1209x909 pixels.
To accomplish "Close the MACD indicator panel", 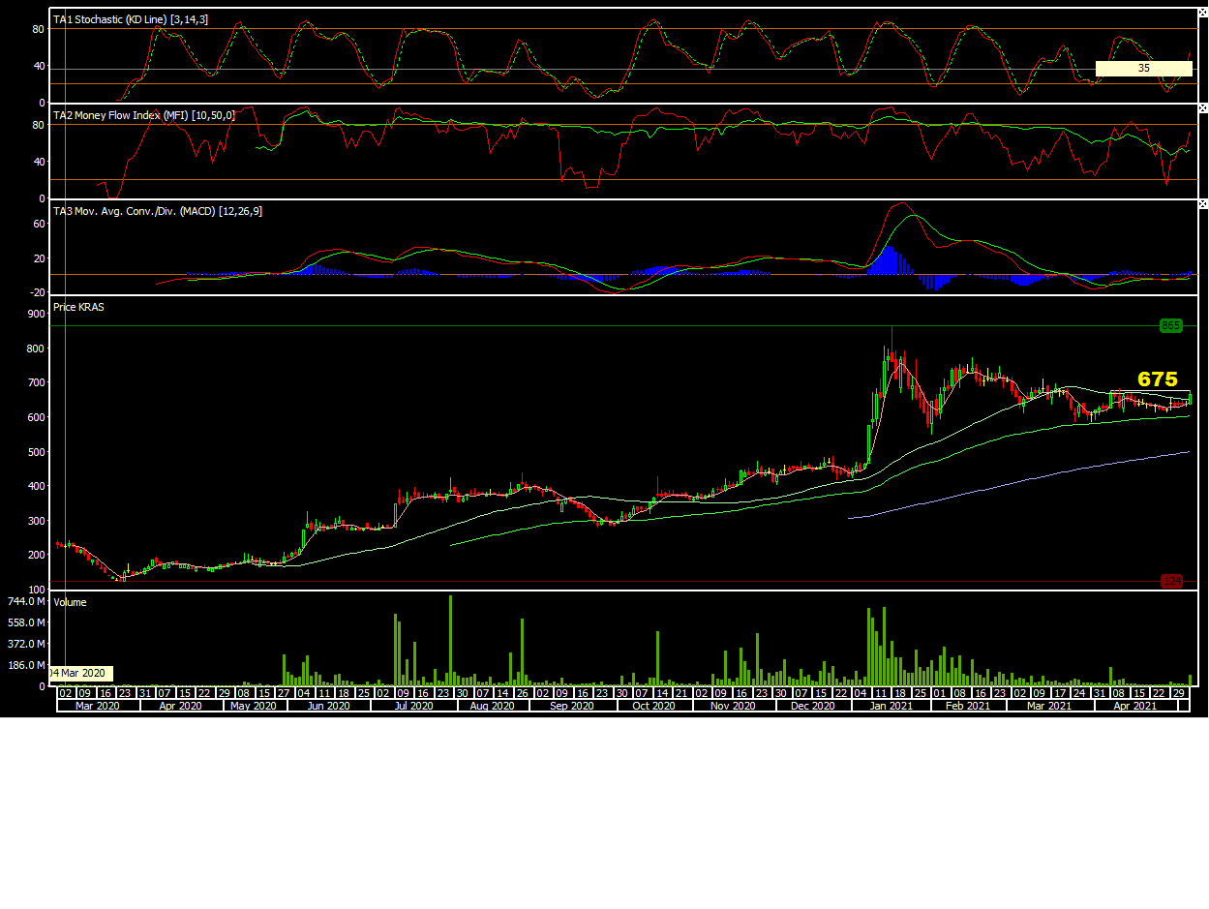I will tap(1203, 204).
